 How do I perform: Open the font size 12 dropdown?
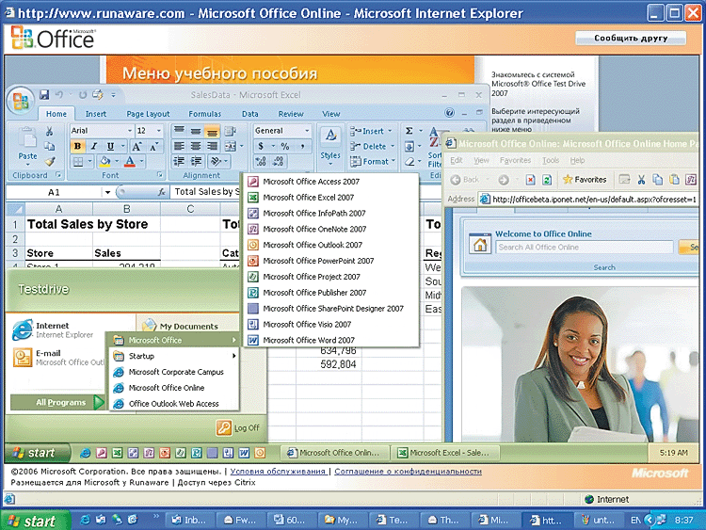pyautogui.click(x=159, y=131)
